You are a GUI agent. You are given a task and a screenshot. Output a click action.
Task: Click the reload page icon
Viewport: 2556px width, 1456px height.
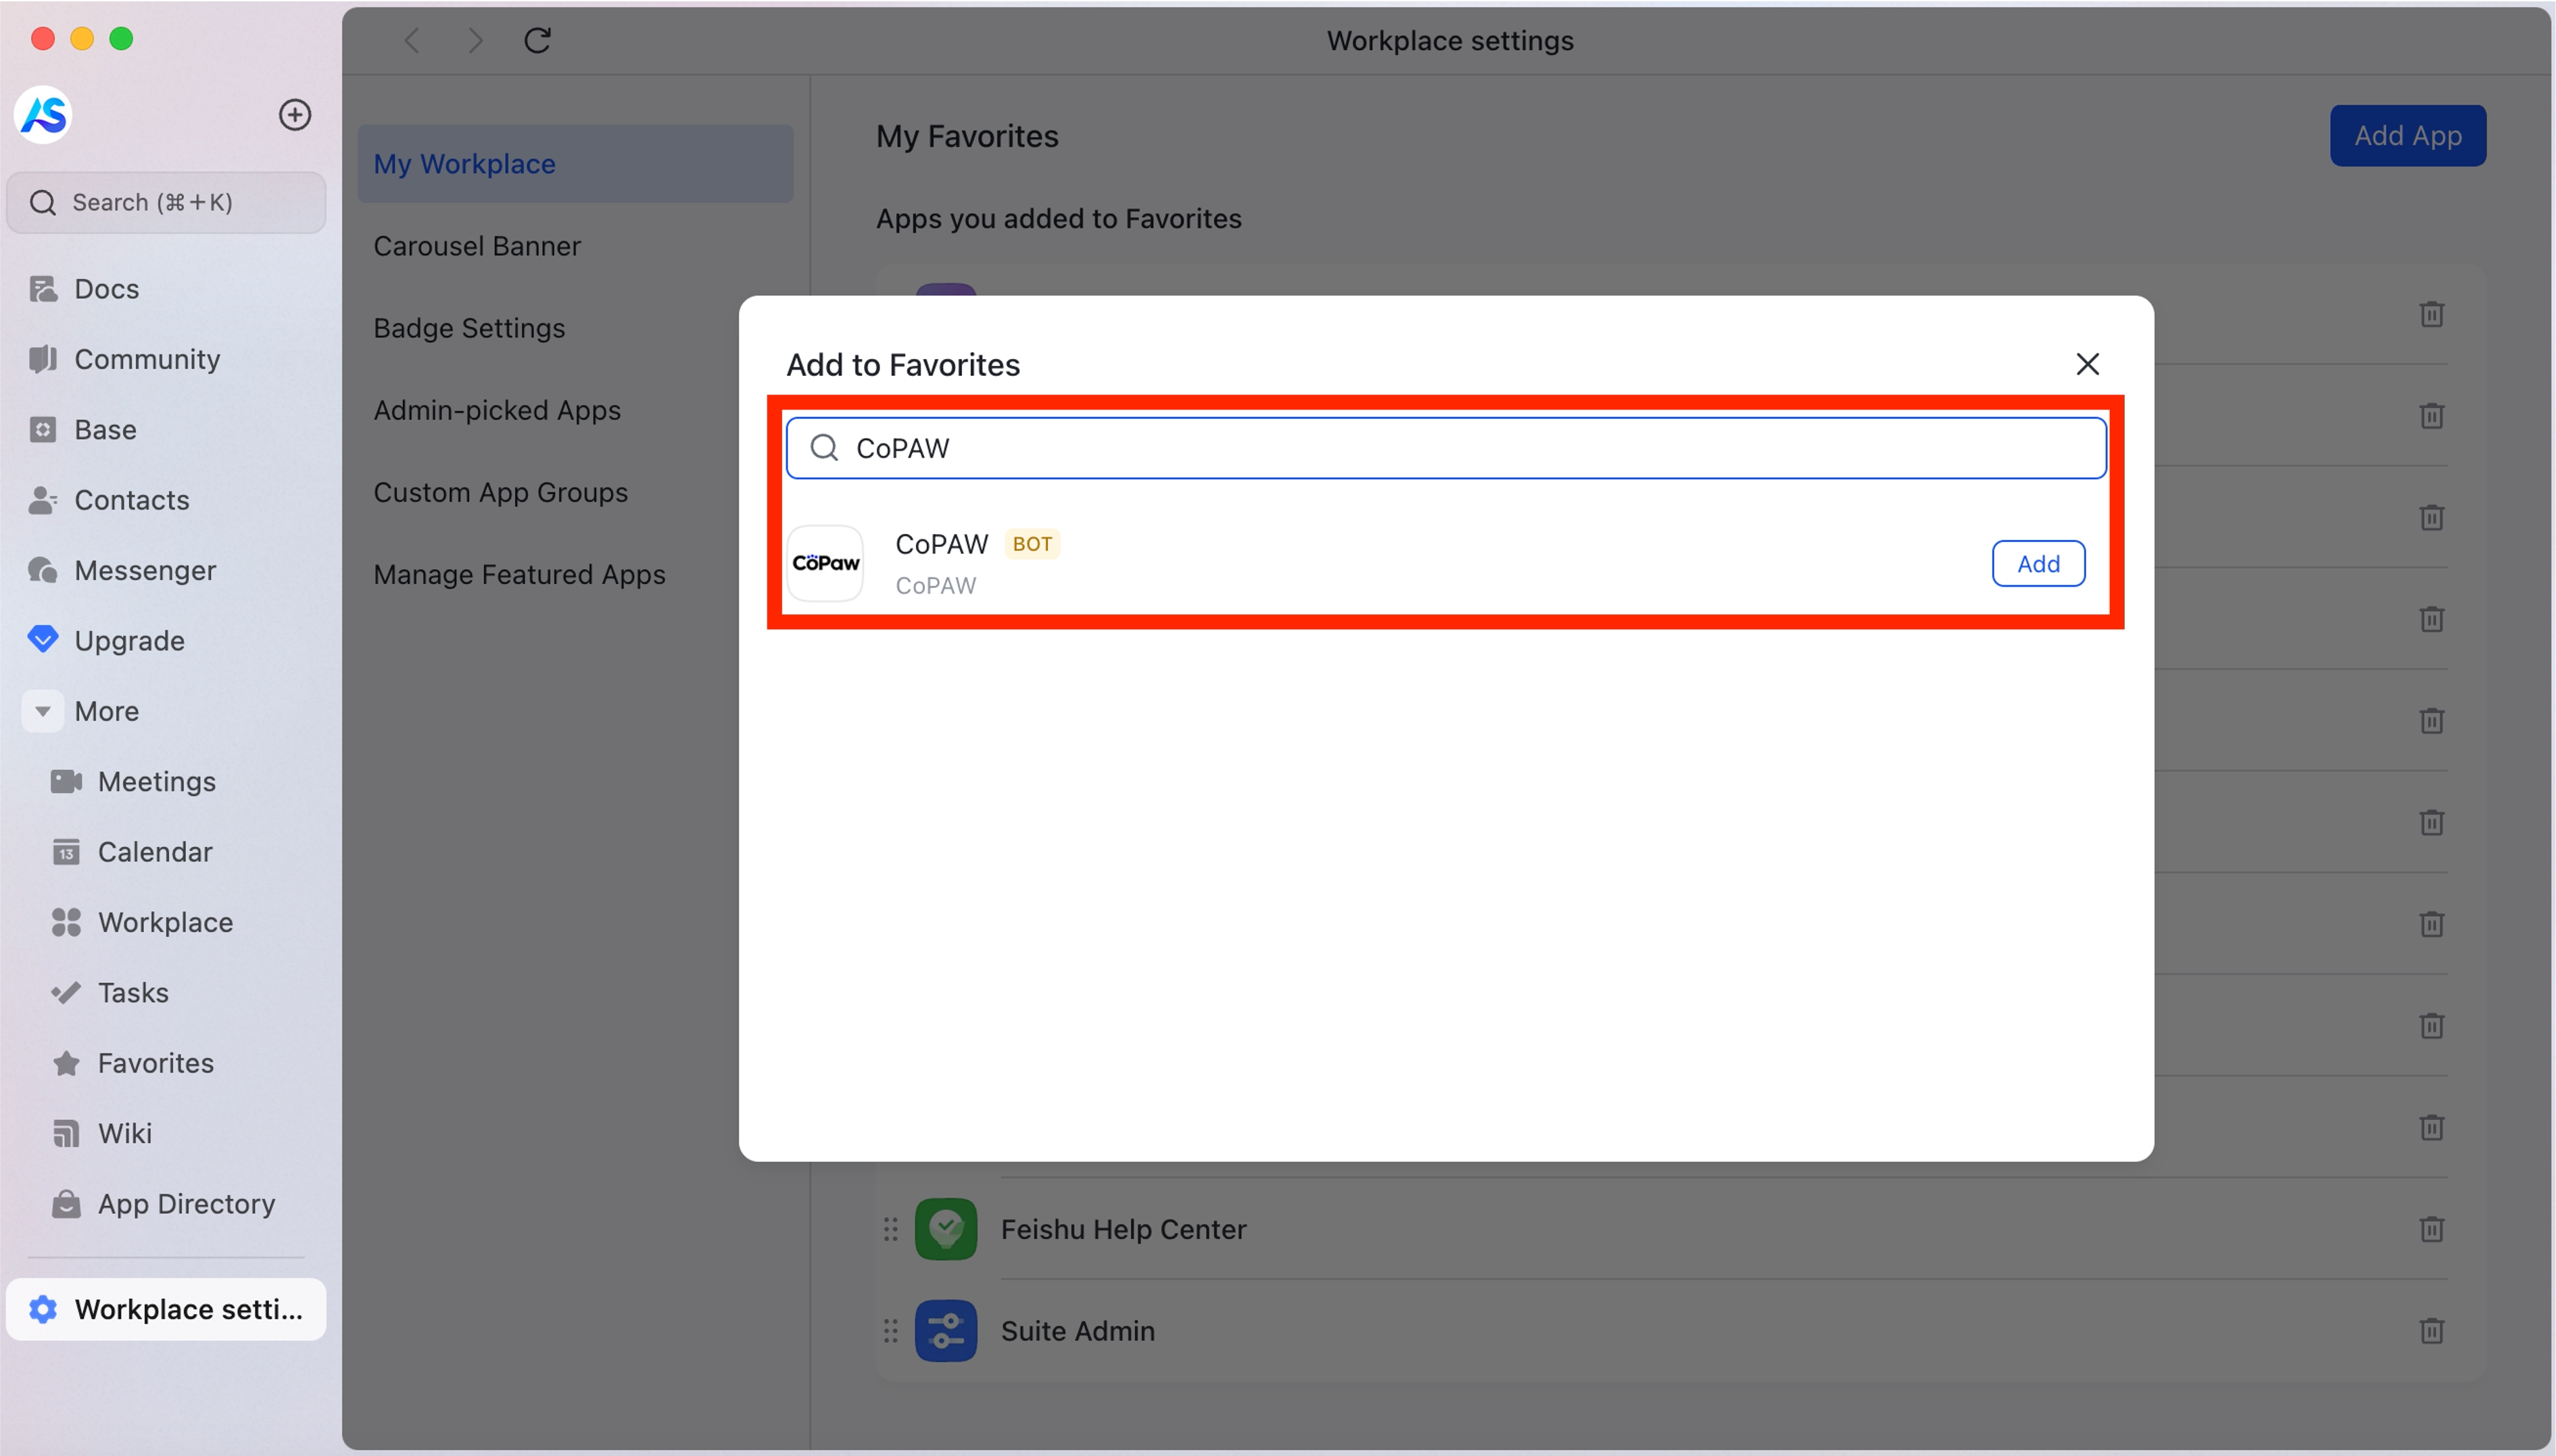pos(538,41)
